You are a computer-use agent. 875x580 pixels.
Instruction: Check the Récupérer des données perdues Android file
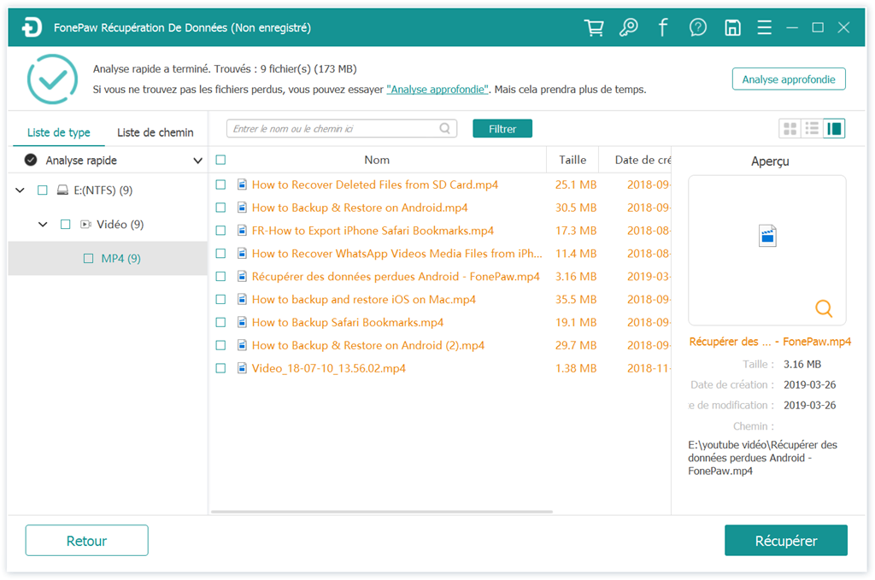[x=221, y=277]
